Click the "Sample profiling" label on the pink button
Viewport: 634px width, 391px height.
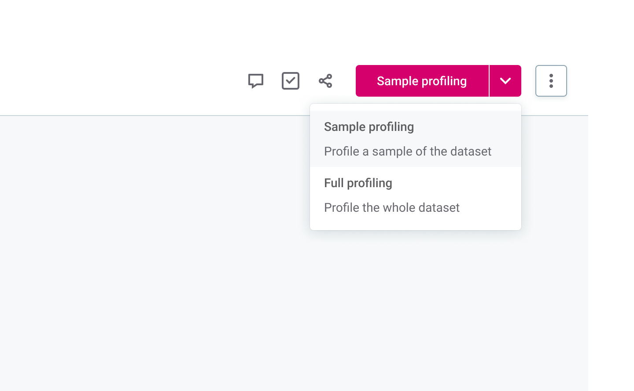[x=422, y=81]
